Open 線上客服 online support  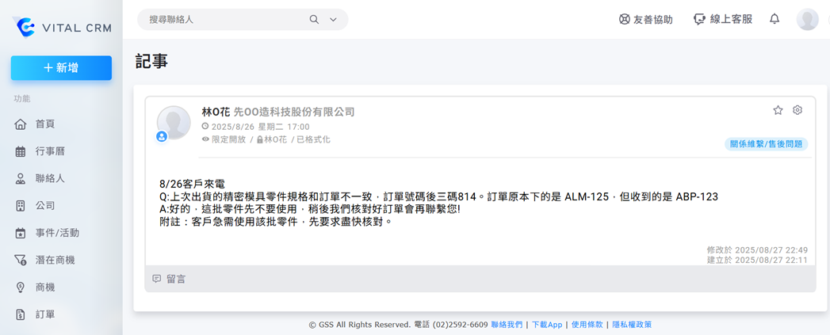click(x=722, y=19)
